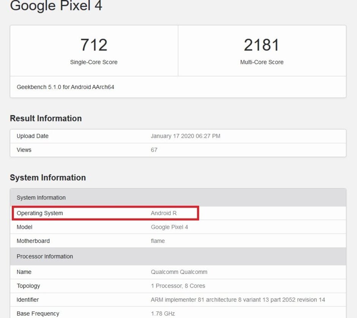Click the Views count value 67
Image resolution: width=357 pixels, height=318 pixels.
point(154,150)
